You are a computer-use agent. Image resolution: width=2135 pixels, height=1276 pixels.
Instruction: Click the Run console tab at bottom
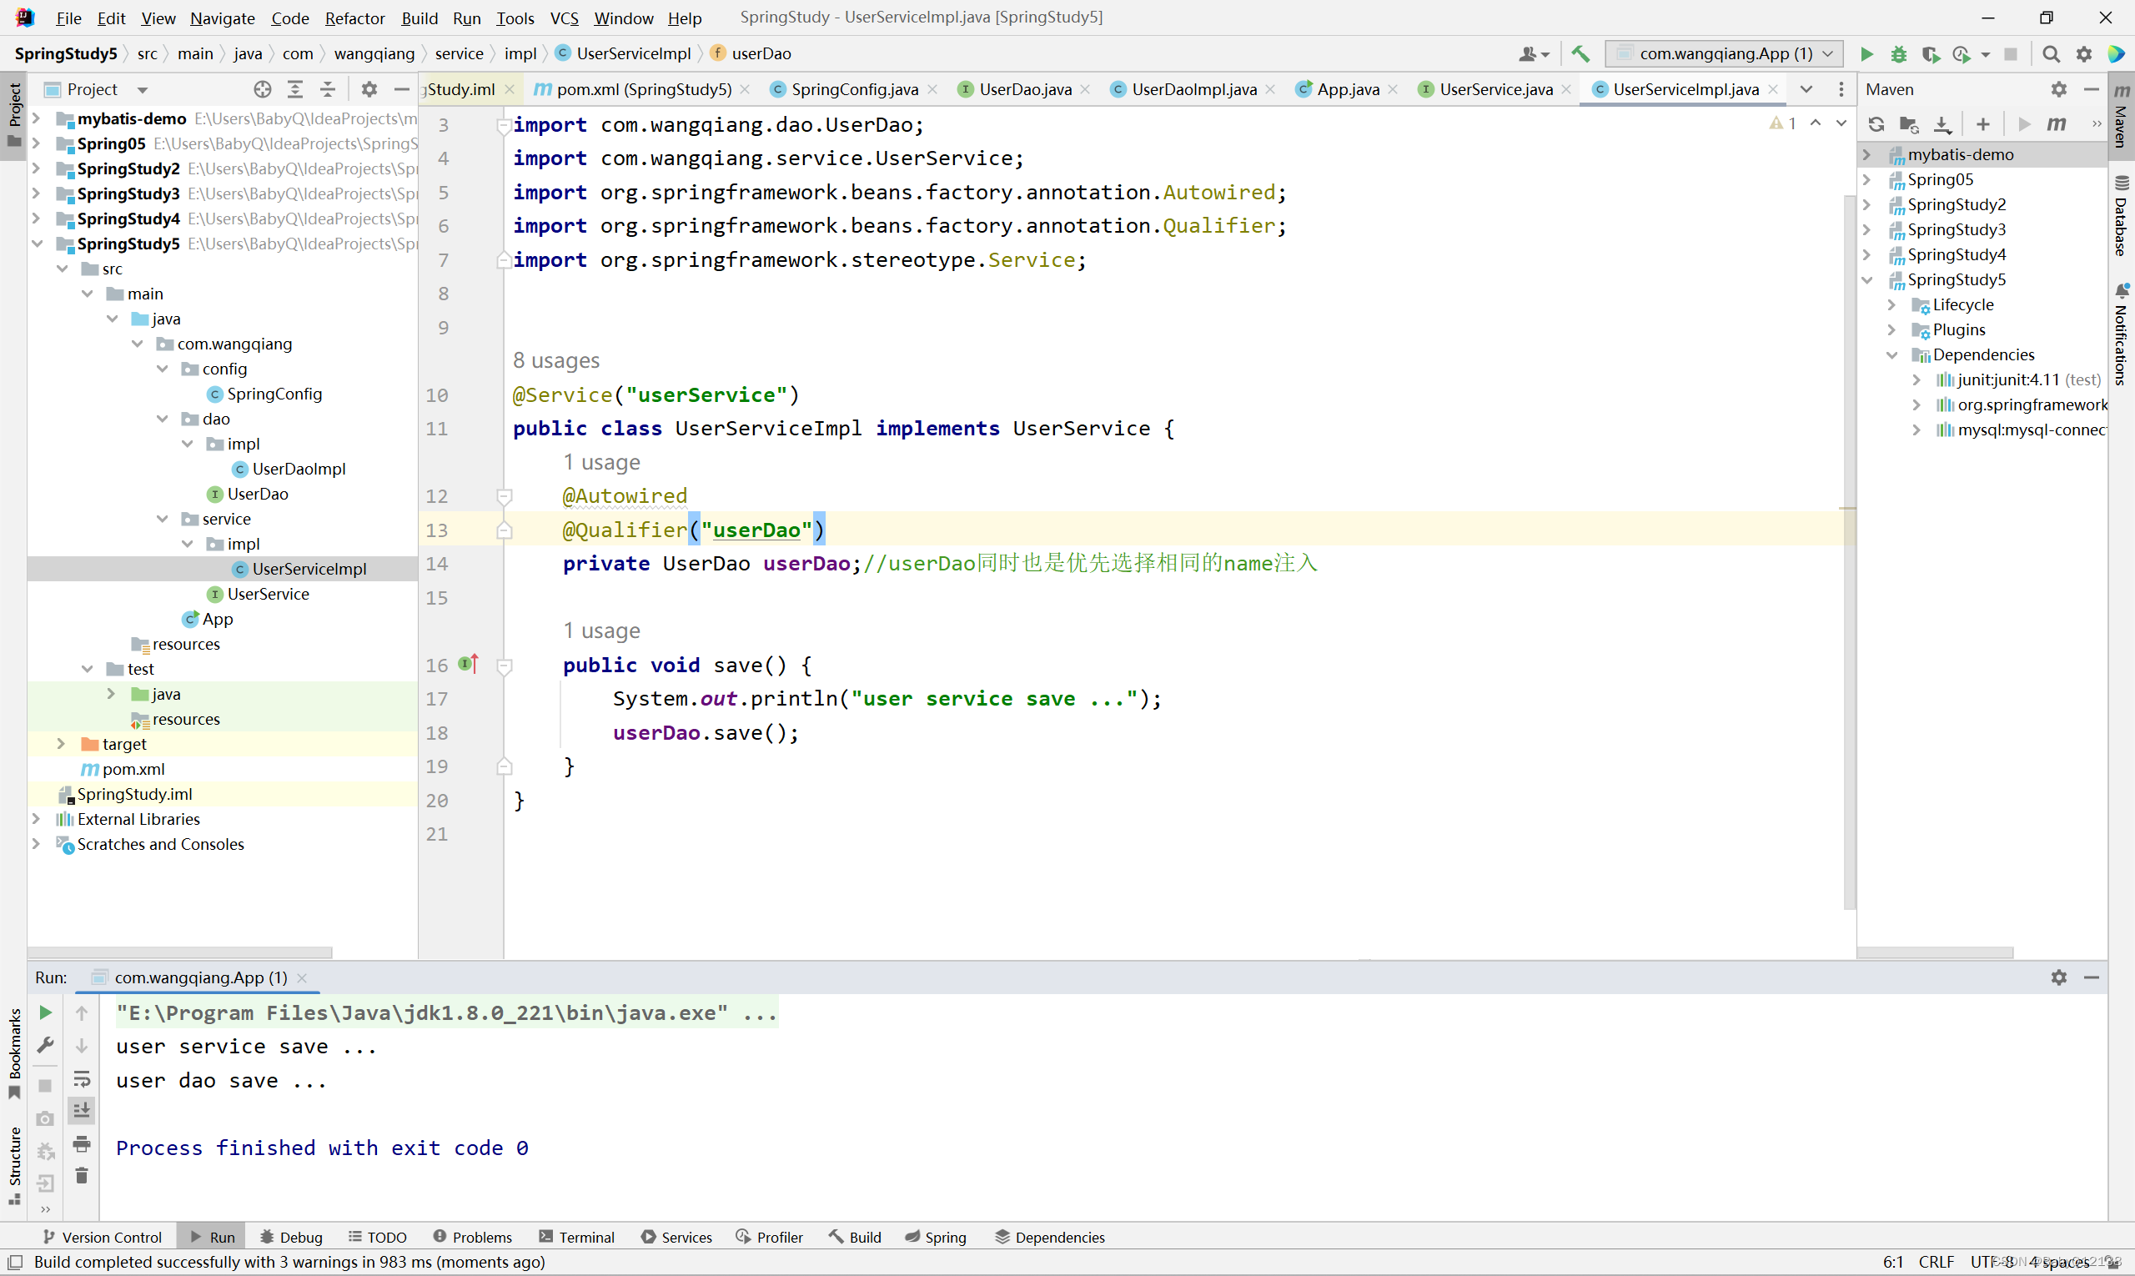220,1235
